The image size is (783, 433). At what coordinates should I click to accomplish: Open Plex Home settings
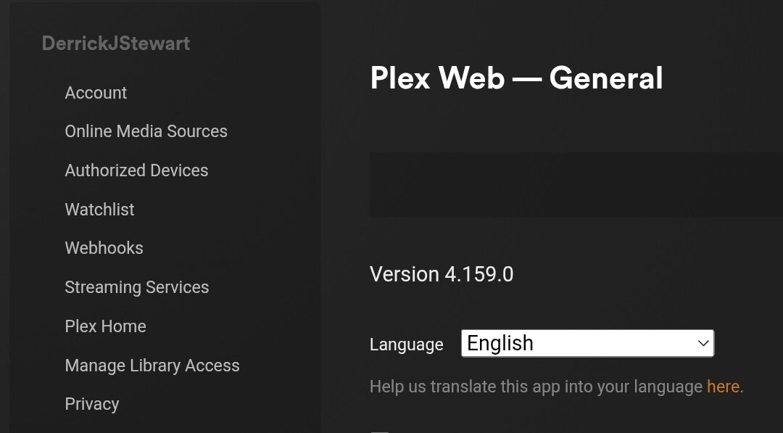(x=105, y=326)
